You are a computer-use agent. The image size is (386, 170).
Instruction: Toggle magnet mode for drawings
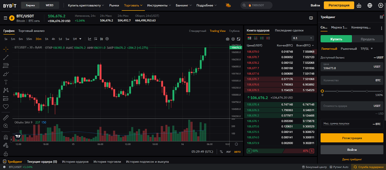[5, 137]
